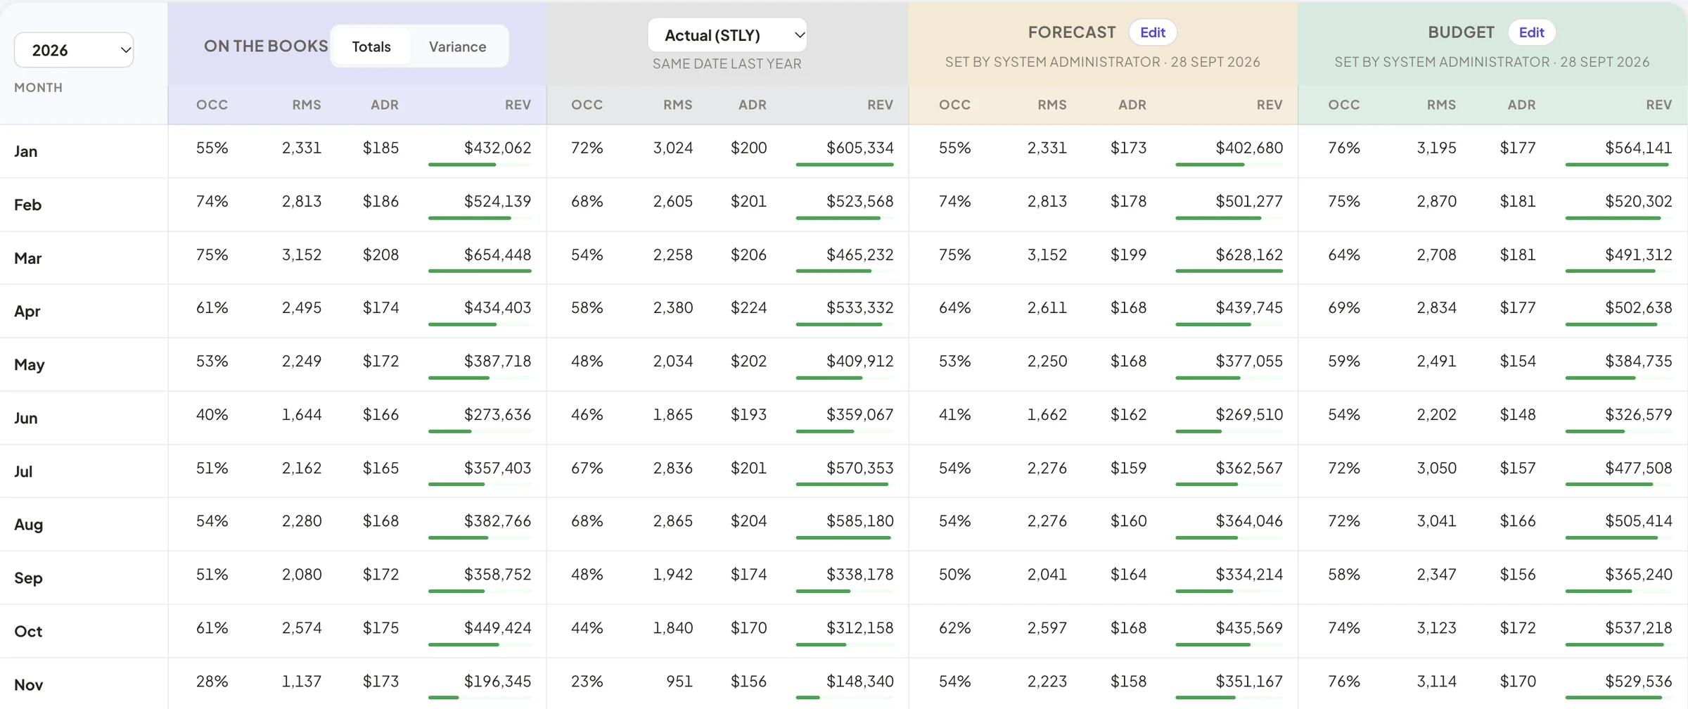Click the Jan month row label
The image size is (1688, 709).
[26, 151]
